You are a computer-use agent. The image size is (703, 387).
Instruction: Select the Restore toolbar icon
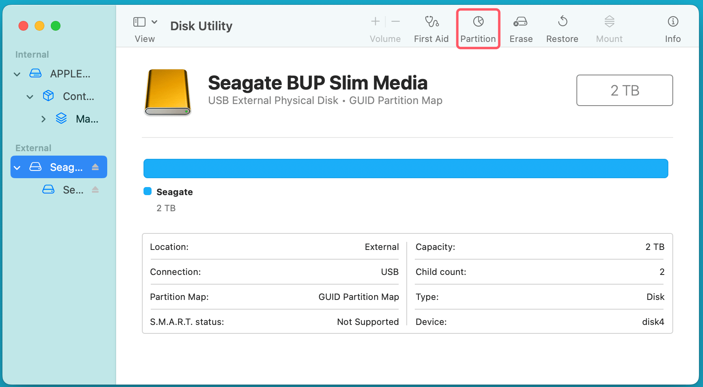coord(562,22)
